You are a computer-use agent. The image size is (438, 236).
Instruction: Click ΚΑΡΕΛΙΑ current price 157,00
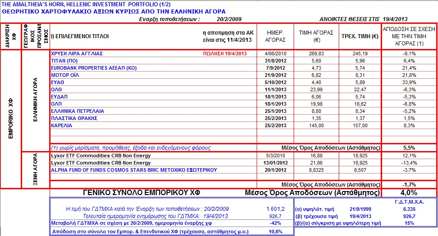[360, 125]
